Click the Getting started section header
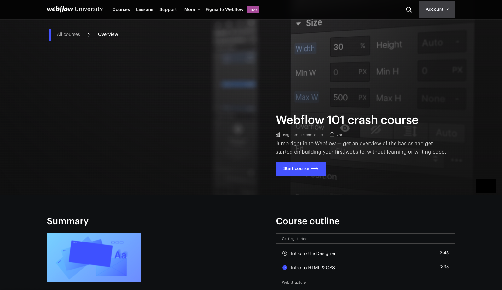This screenshot has height=290, width=502. coord(366,239)
